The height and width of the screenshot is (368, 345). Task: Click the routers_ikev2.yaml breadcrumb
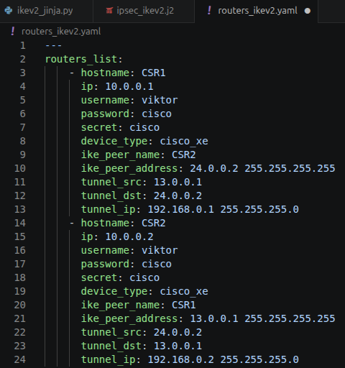[x=61, y=32]
